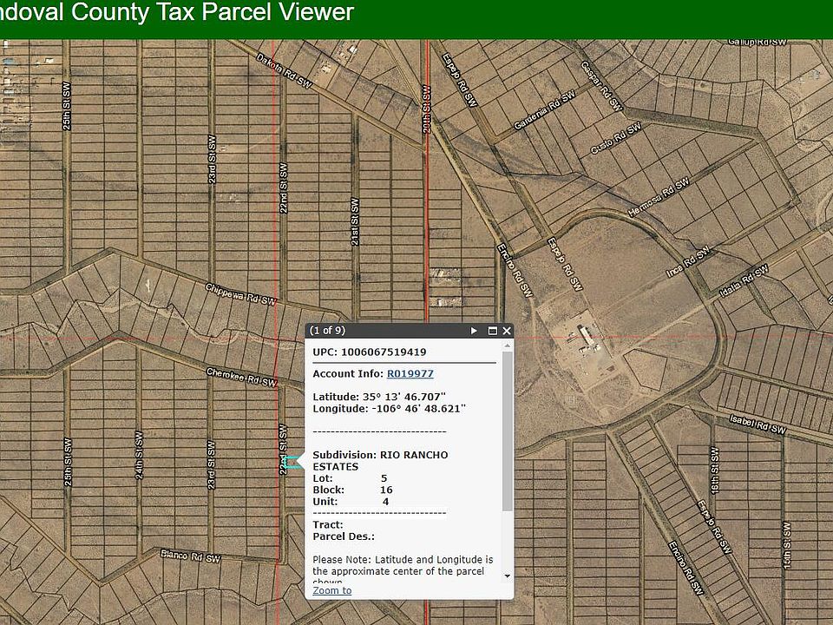Click the Idalia Rd SW map label
The width and height of the screenshot is (833, 625).
click(x=744, y=281)
